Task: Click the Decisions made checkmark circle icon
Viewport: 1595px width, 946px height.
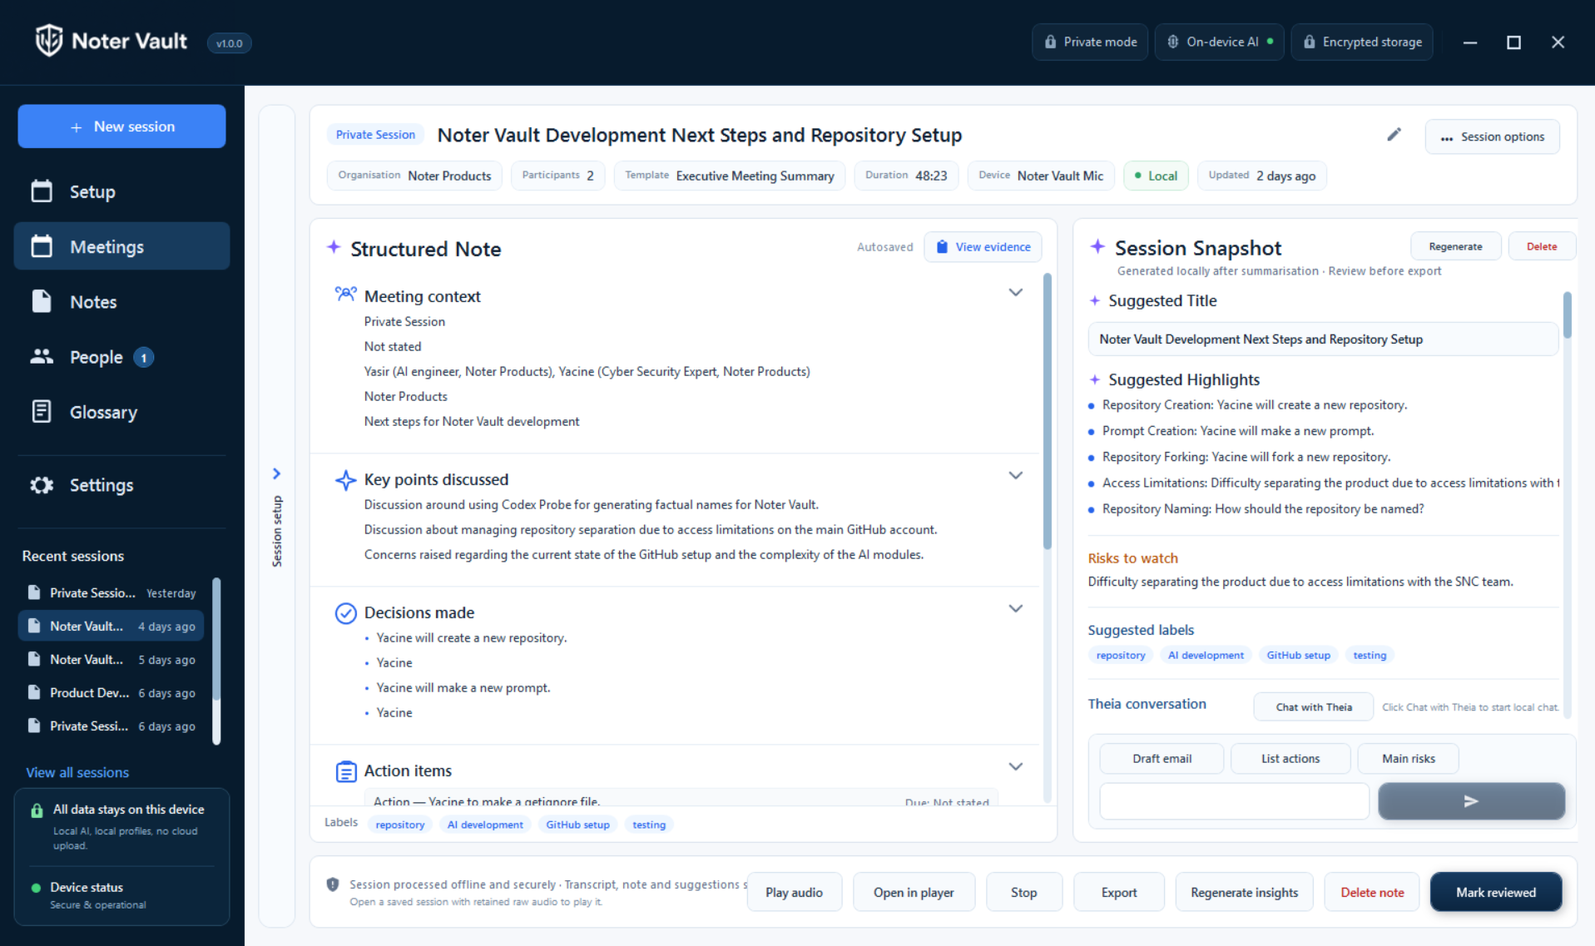Action: (x=345, y=613)
